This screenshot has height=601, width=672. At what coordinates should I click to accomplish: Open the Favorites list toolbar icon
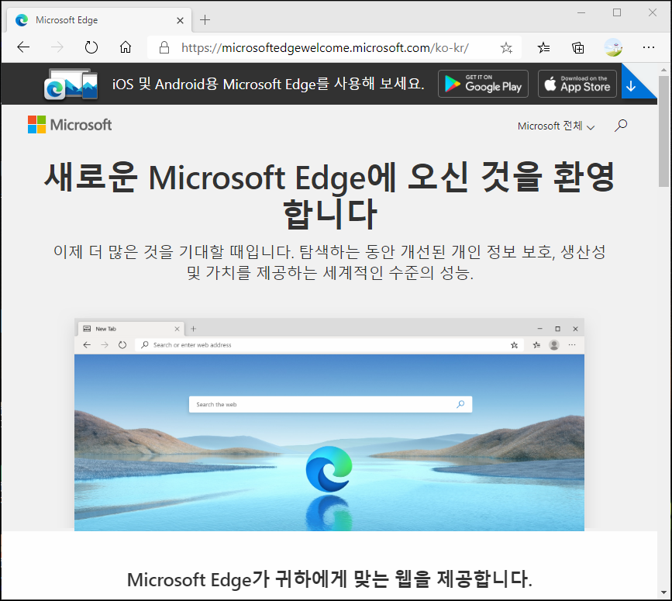tap(543, 47)
